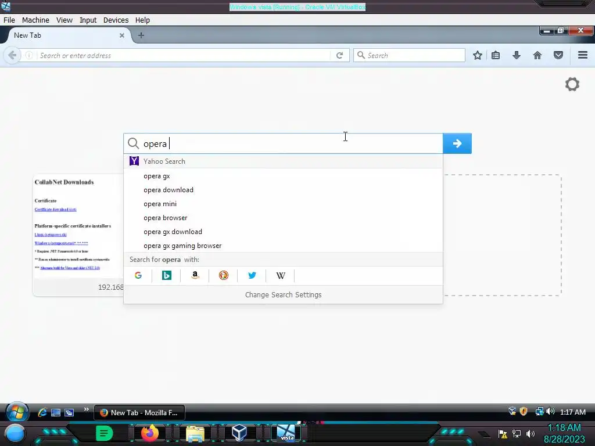Open the VirtualBox Help menu
This screenshot has width=595, height=446.
[x=143, y=20]
